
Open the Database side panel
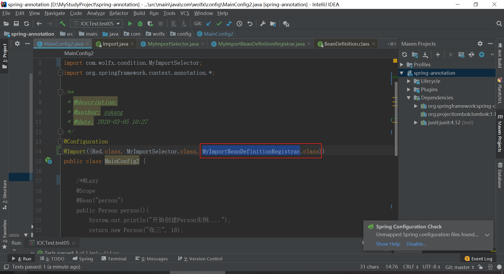500,175
